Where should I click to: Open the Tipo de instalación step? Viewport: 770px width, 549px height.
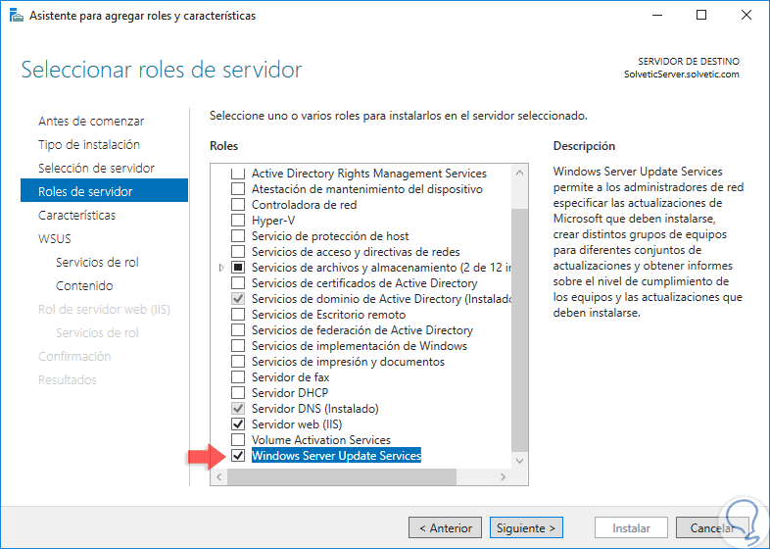point(89,144)
